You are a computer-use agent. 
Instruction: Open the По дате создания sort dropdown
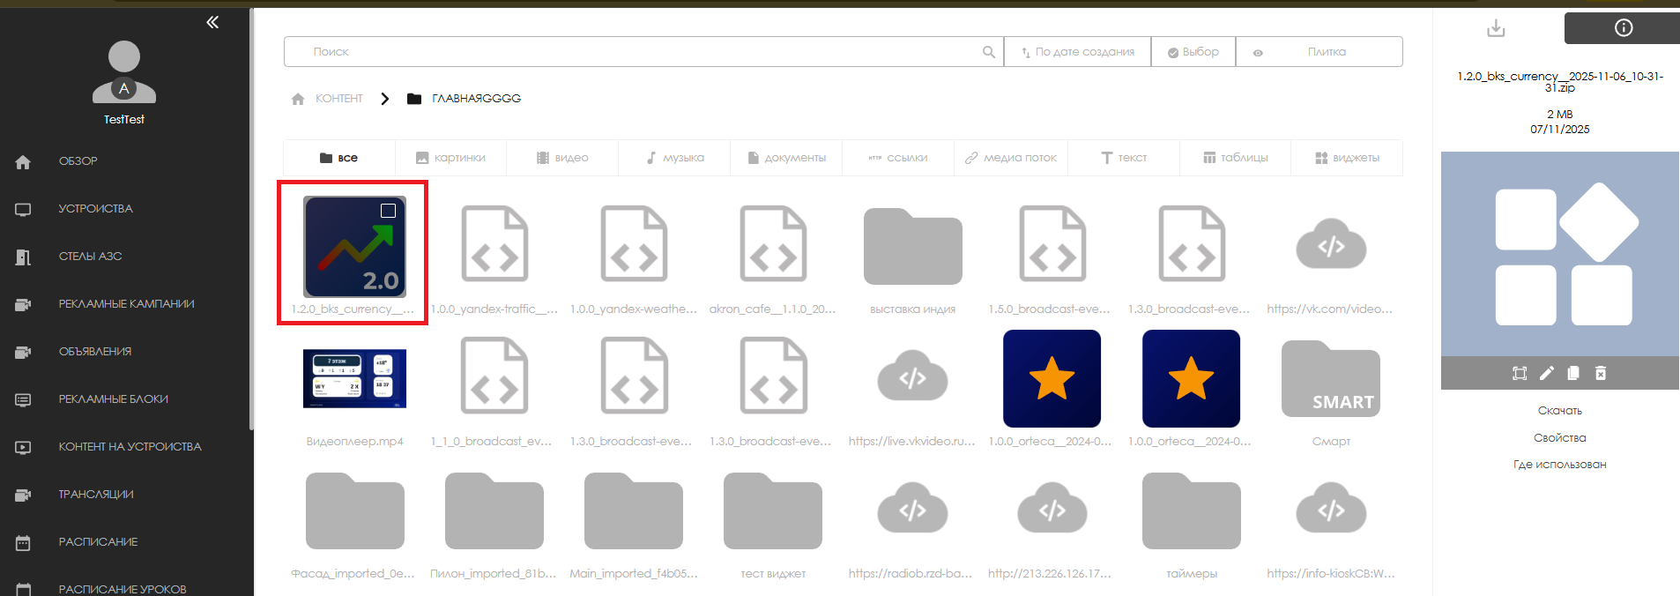(x=1077, y=52)
